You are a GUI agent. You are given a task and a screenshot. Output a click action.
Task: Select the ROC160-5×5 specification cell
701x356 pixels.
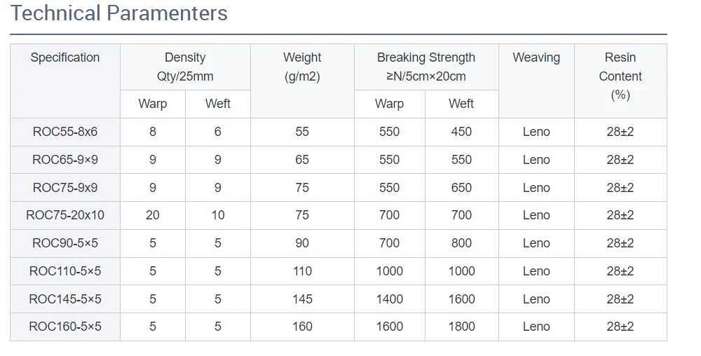[x=65, y=327]
